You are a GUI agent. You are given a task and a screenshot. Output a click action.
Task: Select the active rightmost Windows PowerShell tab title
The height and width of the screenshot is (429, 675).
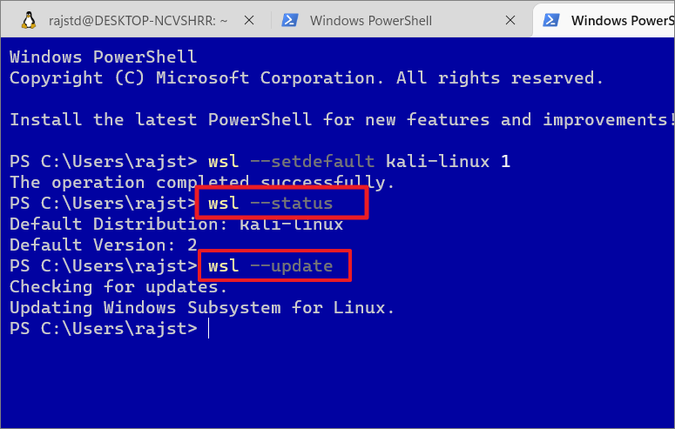[x=623, y=20]
